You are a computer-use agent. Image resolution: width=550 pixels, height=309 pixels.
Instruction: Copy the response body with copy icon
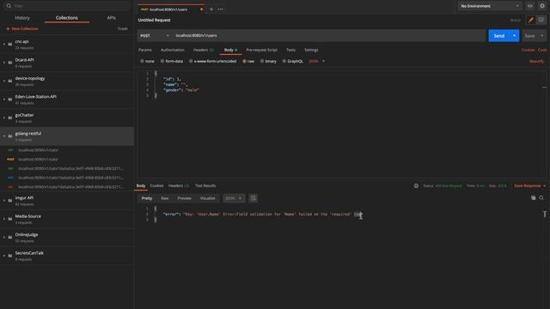pyautogui.click(x=533, y=198)
